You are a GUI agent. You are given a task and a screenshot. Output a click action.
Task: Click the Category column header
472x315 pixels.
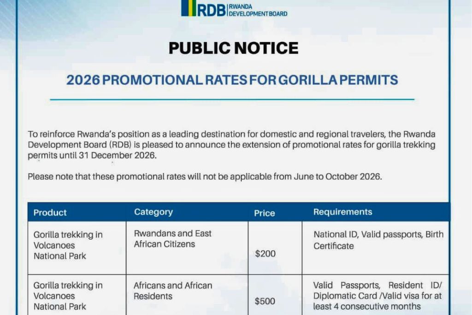(153, 212)
